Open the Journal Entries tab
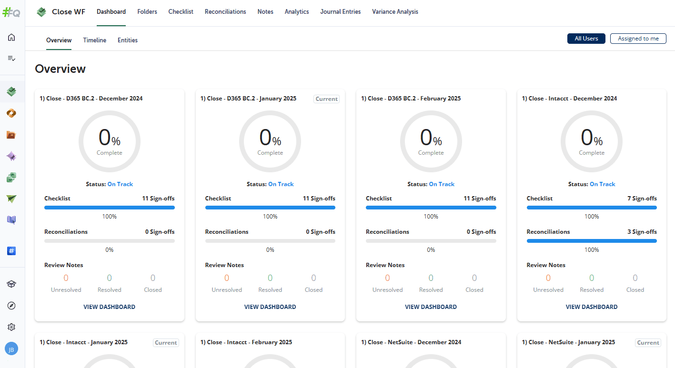 (341, 12)
